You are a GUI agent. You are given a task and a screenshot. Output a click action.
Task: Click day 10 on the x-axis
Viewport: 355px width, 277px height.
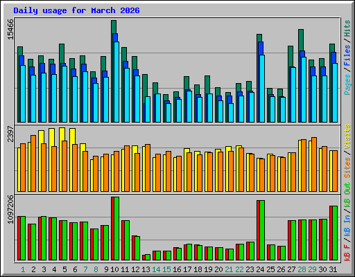click(114, 269)
